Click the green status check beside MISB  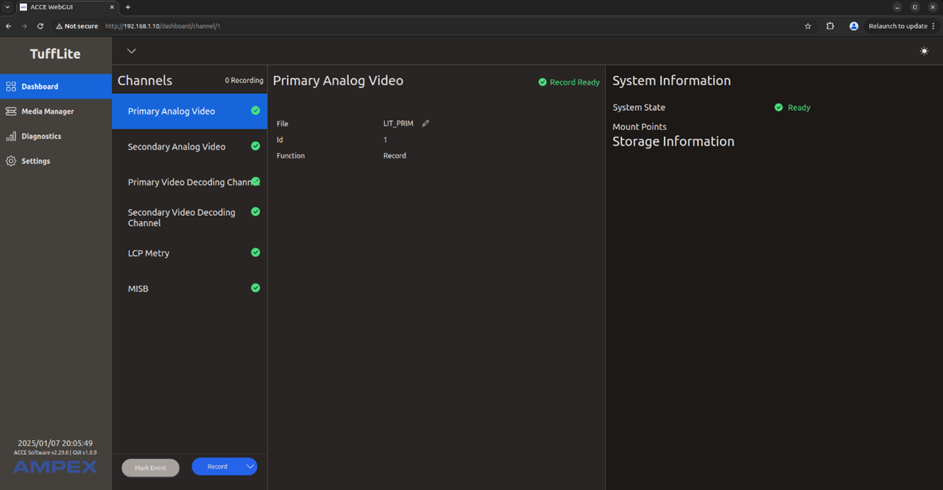pyautogui.click(x=255, y=288)
